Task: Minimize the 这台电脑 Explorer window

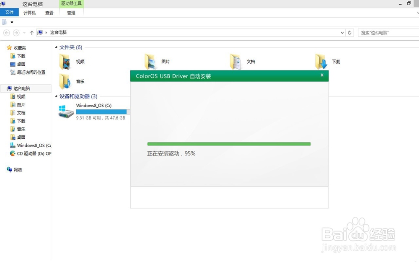Action: click(x=400, y=4)
